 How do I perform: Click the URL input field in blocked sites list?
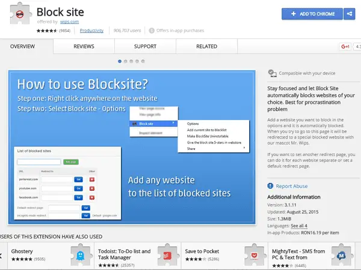(39, 162)
